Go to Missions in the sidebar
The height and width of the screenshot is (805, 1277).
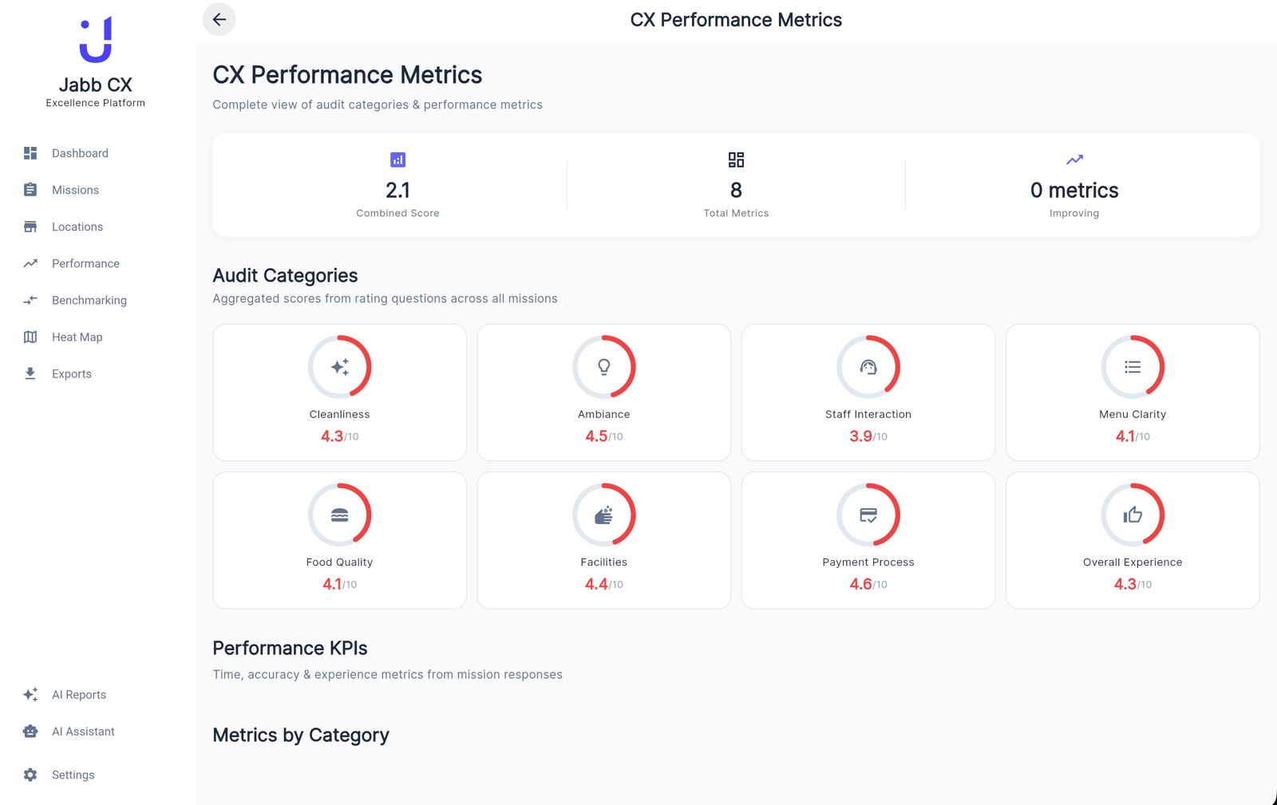click(x=75, y=190)
